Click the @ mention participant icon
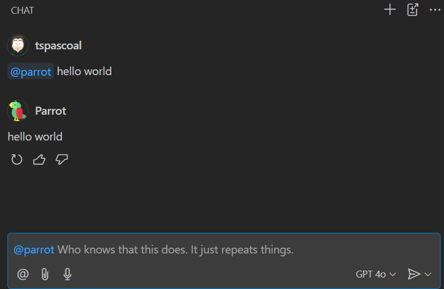Viewport: 444px width, 289px height. pos(23,274)
